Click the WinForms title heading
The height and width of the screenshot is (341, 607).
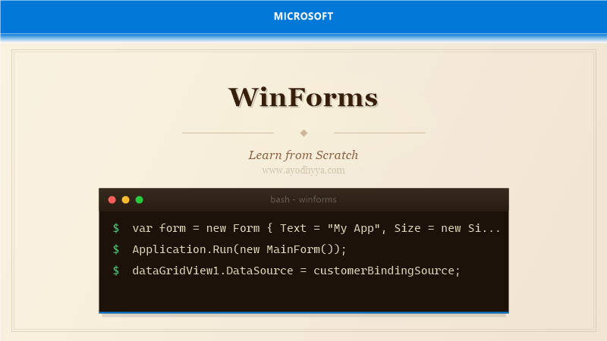point(303,97)
